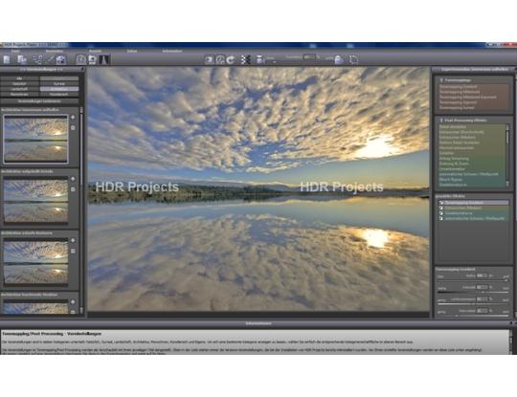
Task: Click the small icon at the Informationen bar's right end
Action: pyautogui.click(x=511, y=323)
